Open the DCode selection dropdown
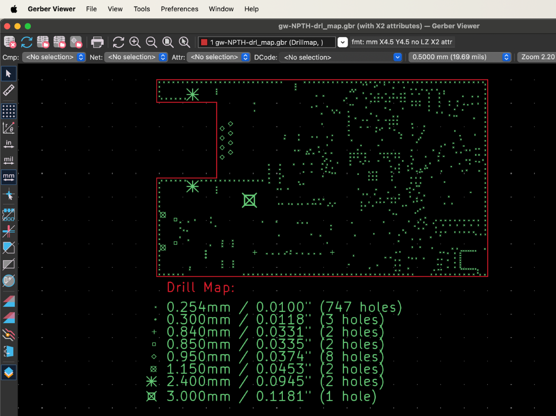The image size is (556, 416). (x=341, y=57)
